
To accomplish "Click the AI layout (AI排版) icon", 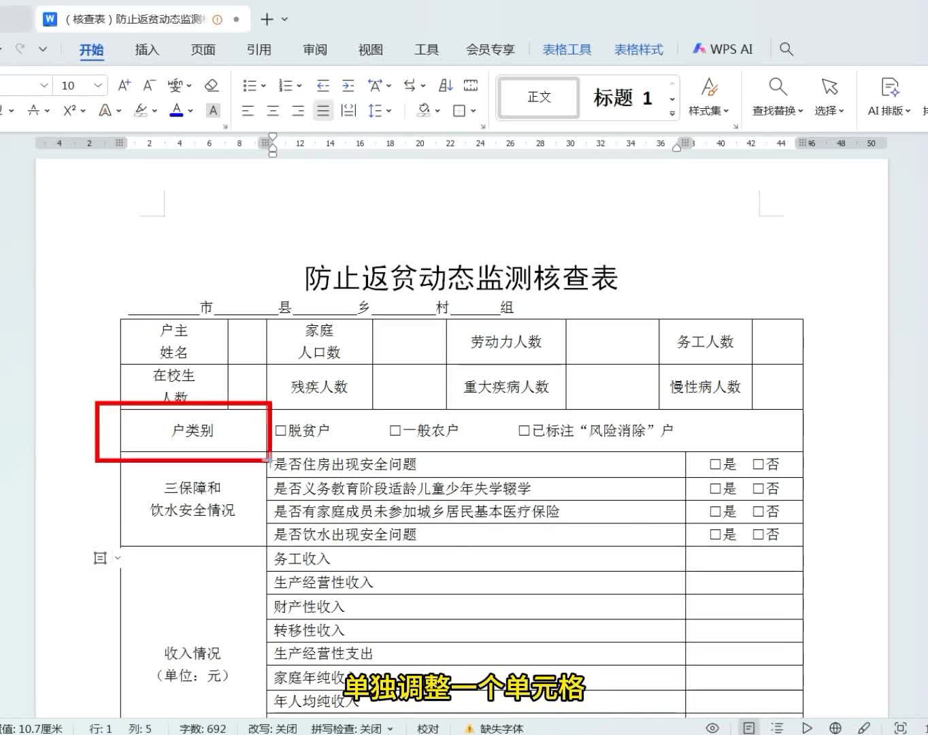I will (x=889, y=96).
